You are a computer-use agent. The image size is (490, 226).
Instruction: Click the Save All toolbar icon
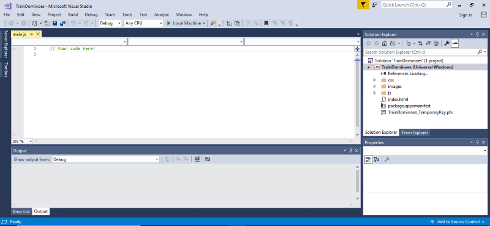click(62, 23)
